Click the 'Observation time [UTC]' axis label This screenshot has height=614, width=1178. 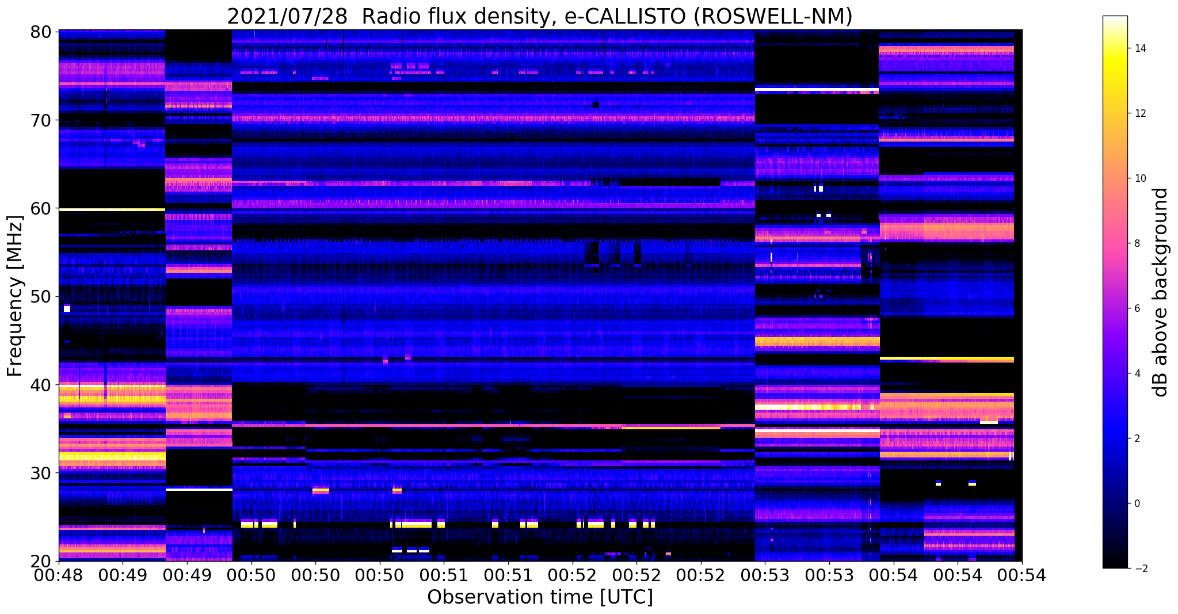[x=540, y=597]
